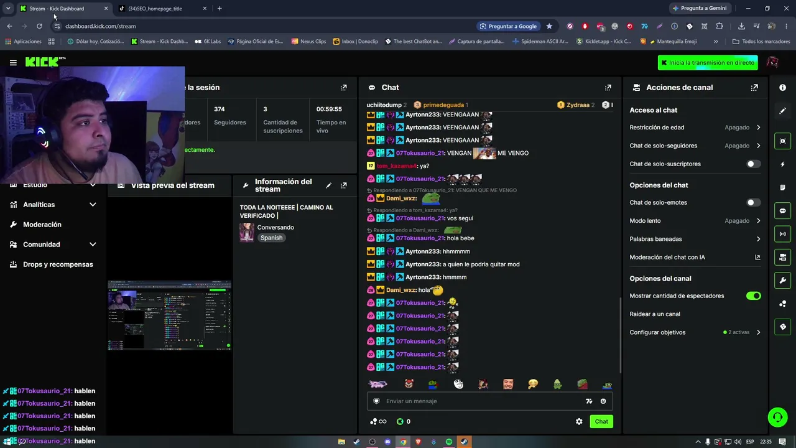The image size is (796, 448).
Task: Click Preguntar a Google button
Action: (x=507, y=26)
